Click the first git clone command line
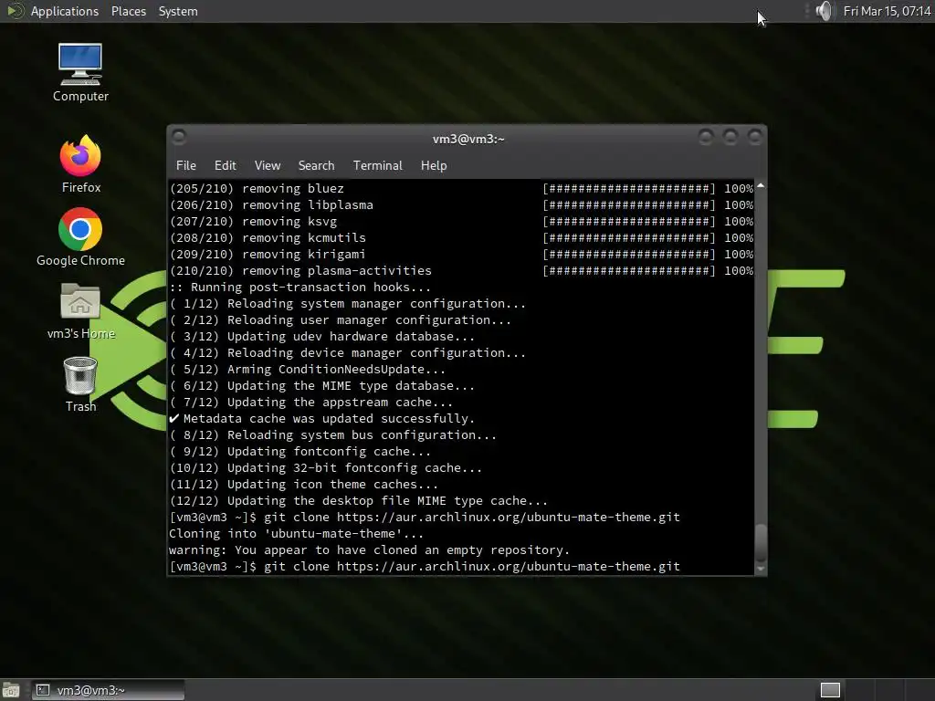This screenshot has width=935, height=701. (425, 518)
